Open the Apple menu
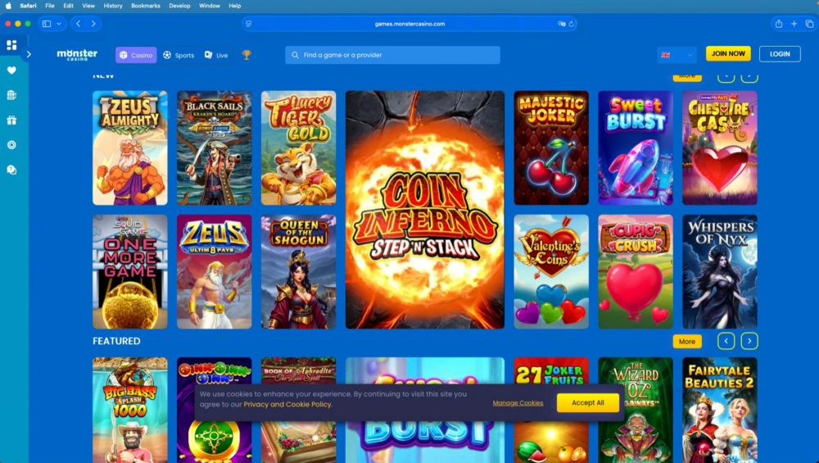The image size is (819, 463). [x=8, y=6]
